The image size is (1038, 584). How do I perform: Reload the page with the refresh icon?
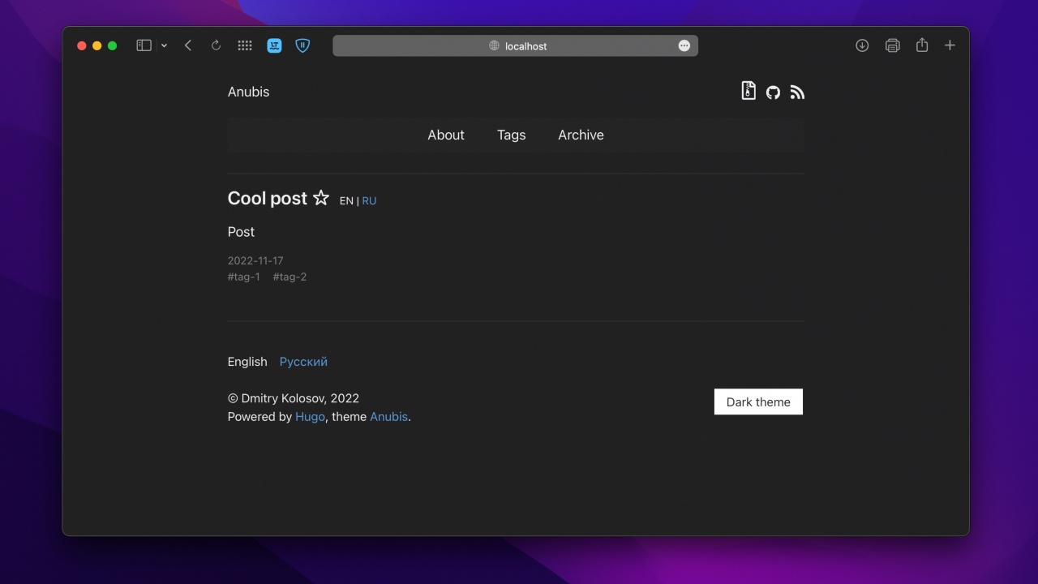coord(216,45)
